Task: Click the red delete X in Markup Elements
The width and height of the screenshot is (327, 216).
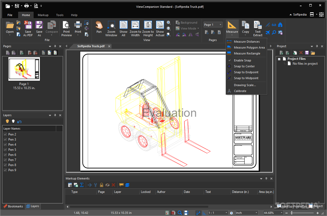Action: 113,185
